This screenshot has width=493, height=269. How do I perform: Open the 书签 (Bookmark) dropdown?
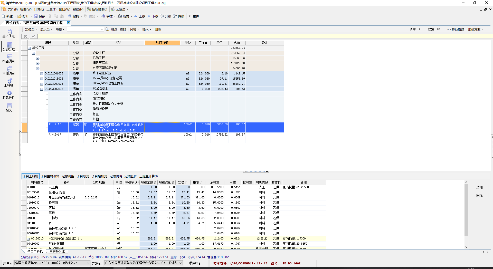[60, 30]
